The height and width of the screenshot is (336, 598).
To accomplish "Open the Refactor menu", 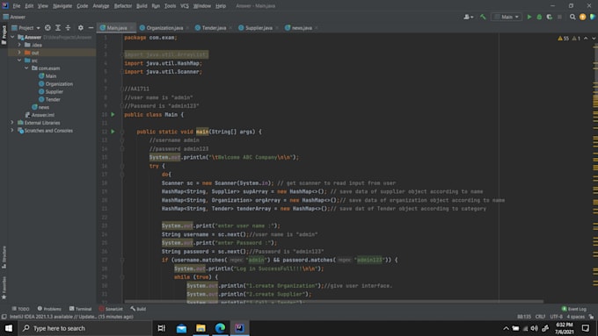I will point(123,6).
